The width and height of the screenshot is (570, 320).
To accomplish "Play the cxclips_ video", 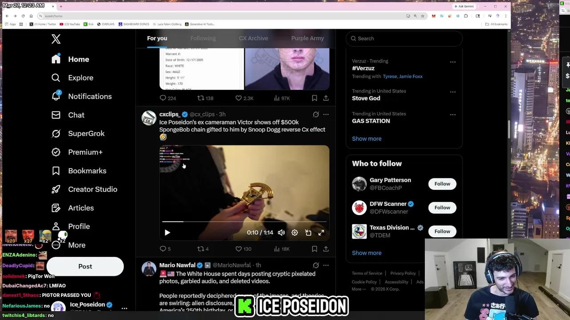I will point(167,232).
